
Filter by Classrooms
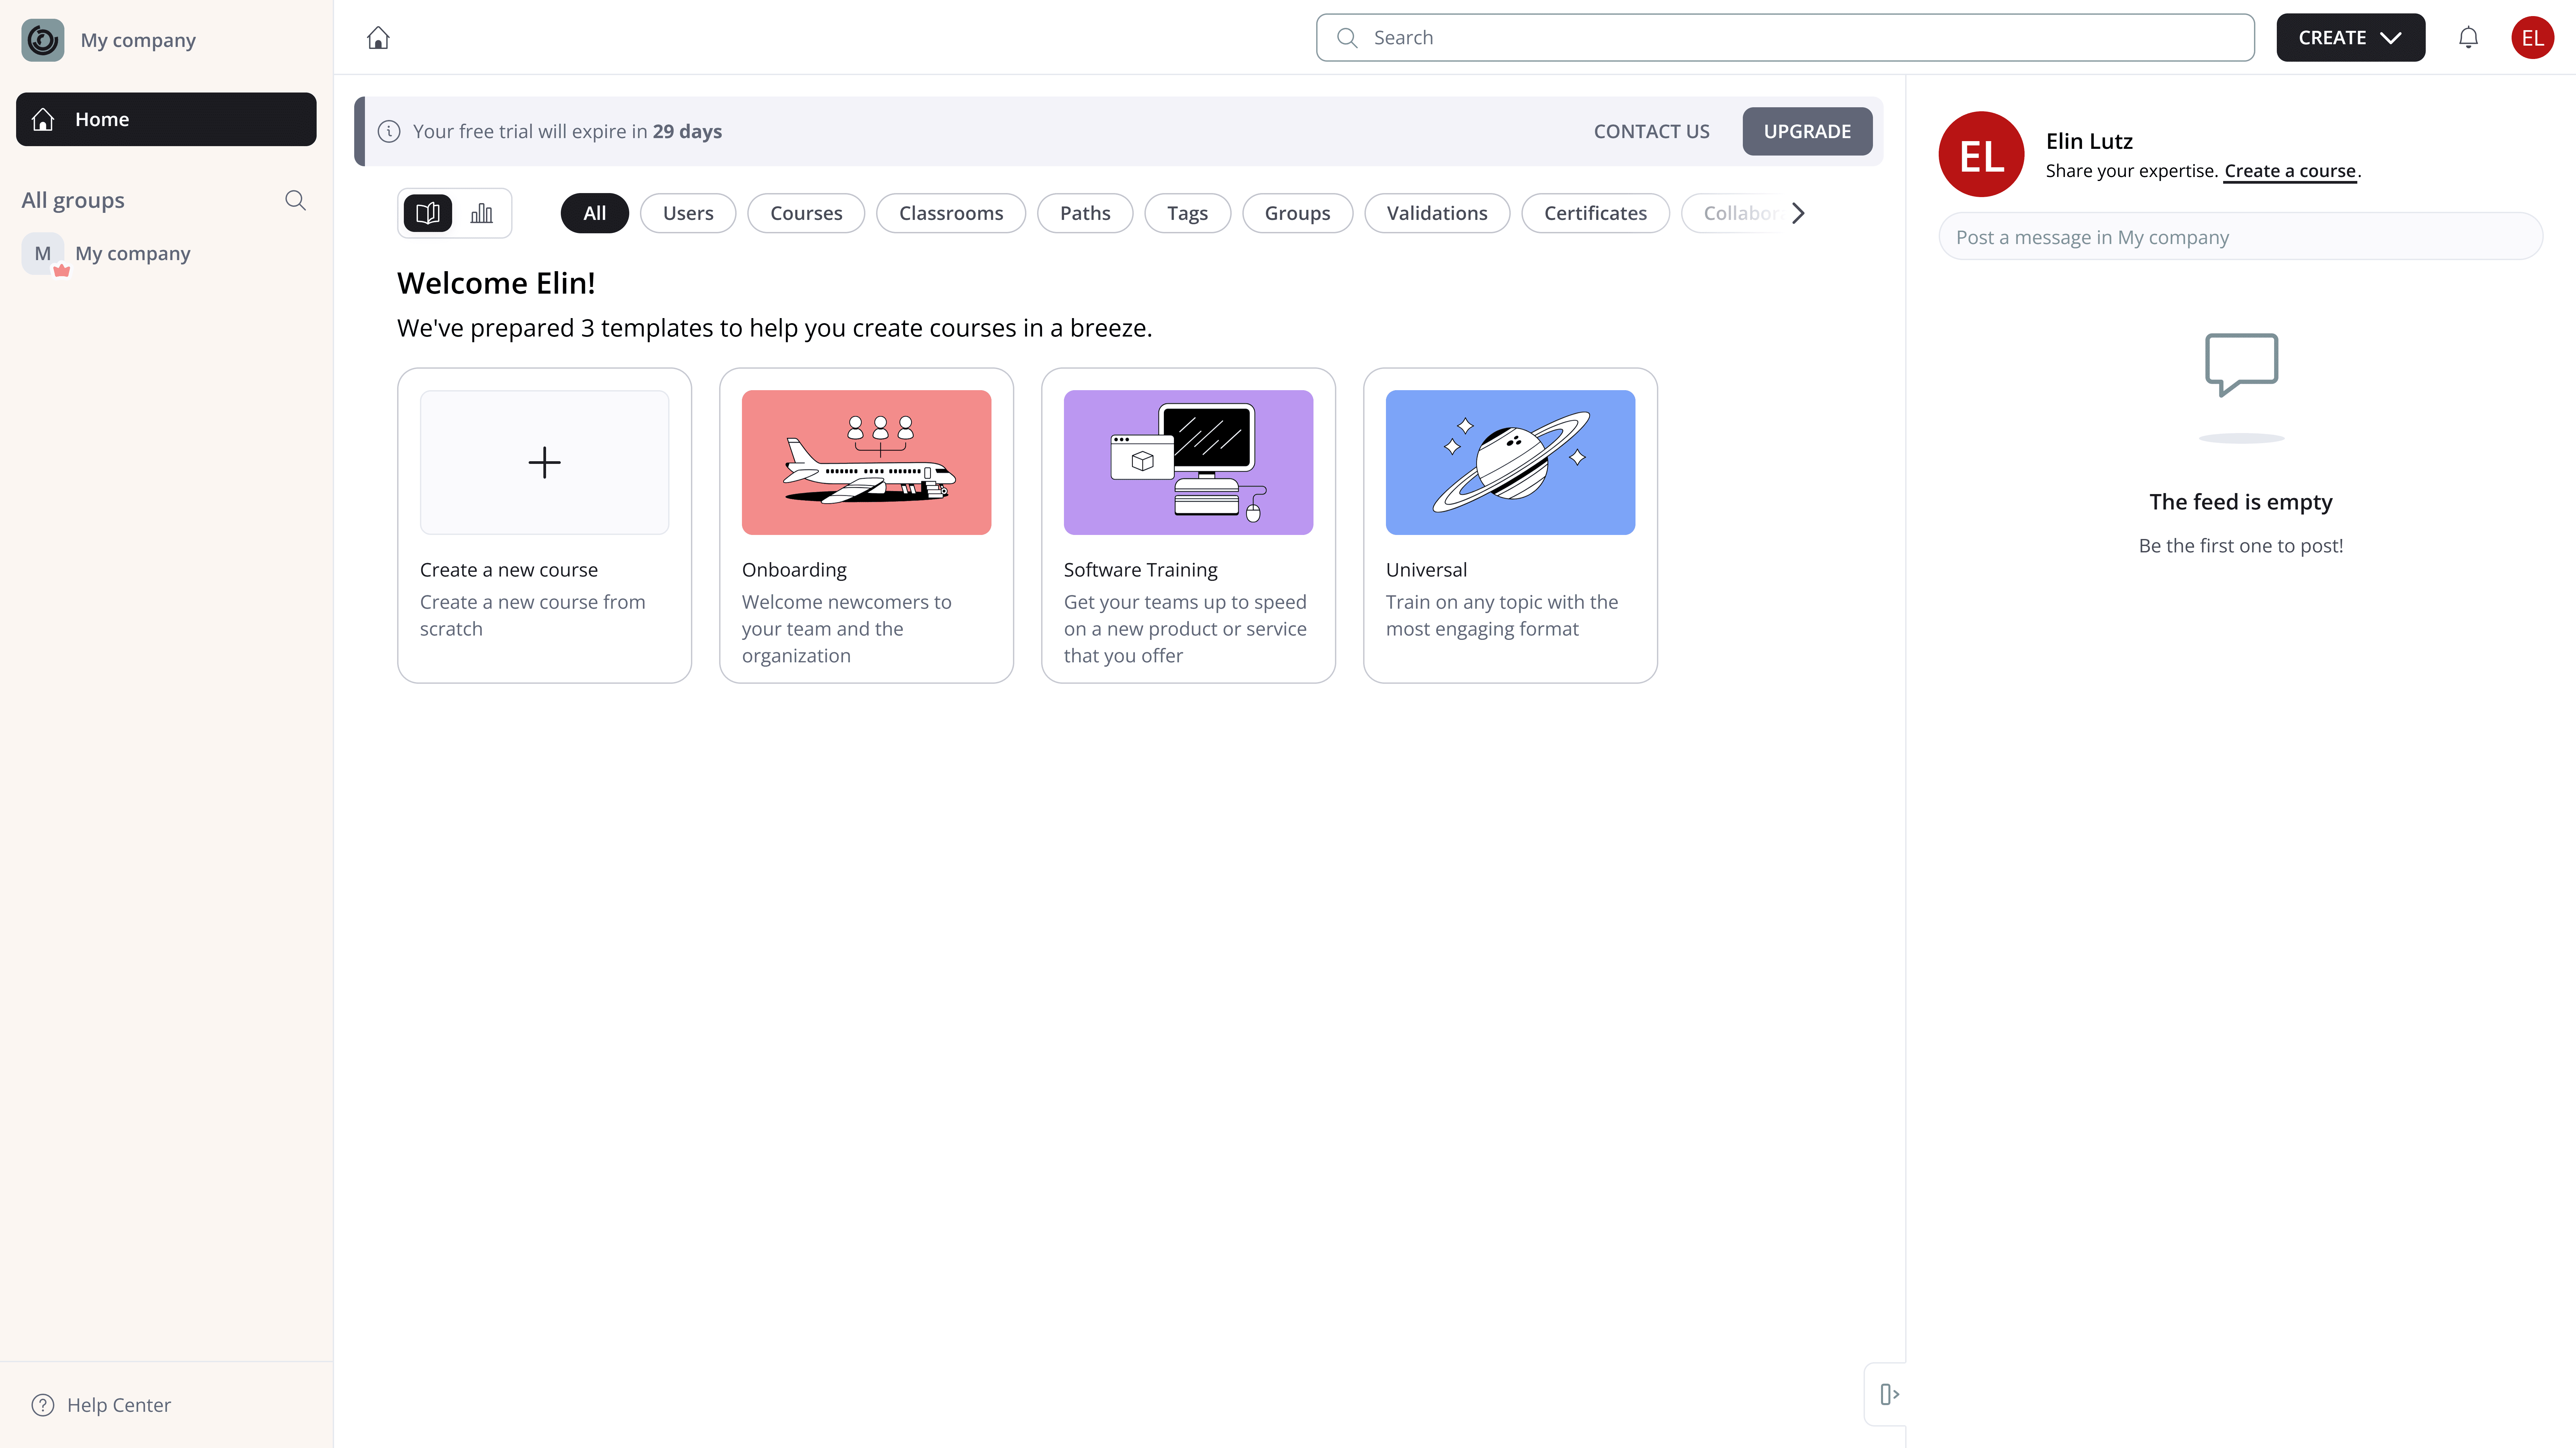[x=951, y=213]
